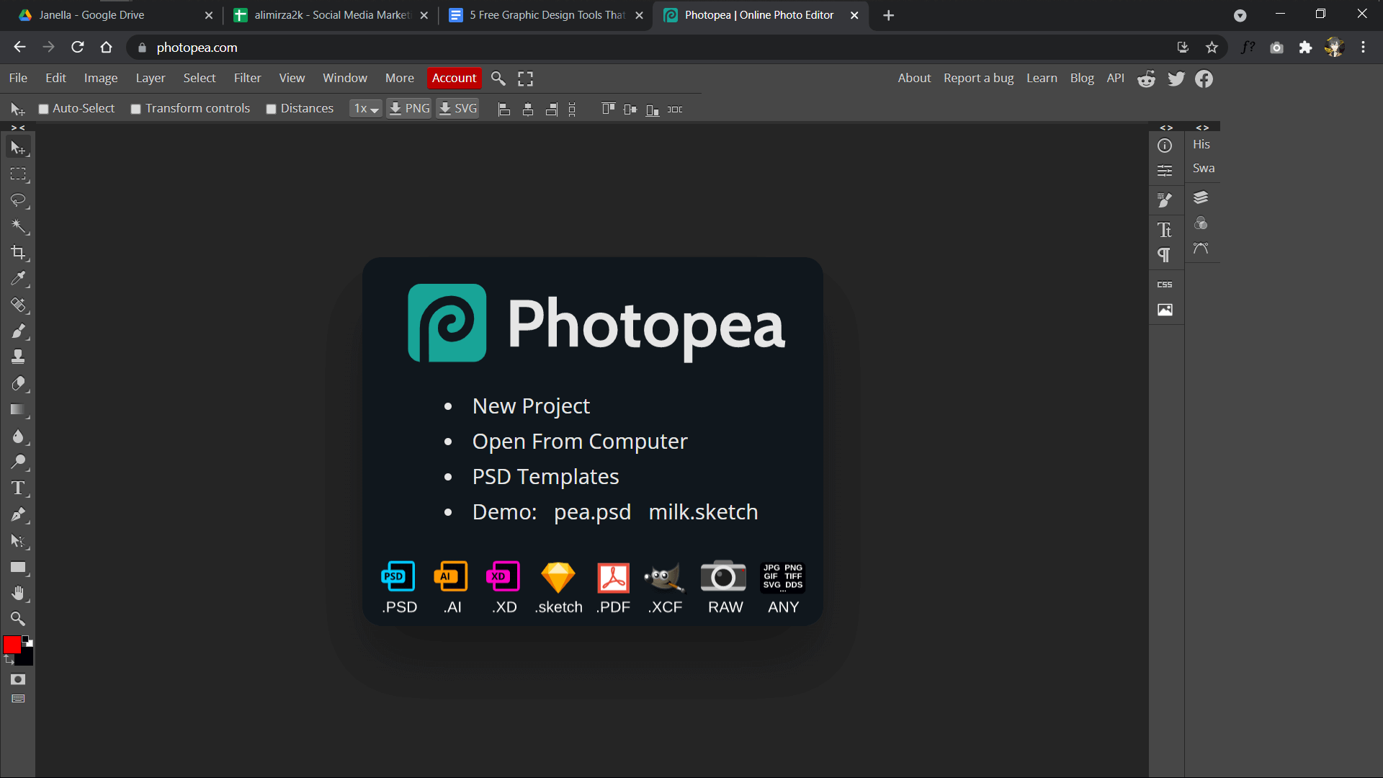Select the Dodge tool
The image size is (1383, 778).
tap(18, 462)
